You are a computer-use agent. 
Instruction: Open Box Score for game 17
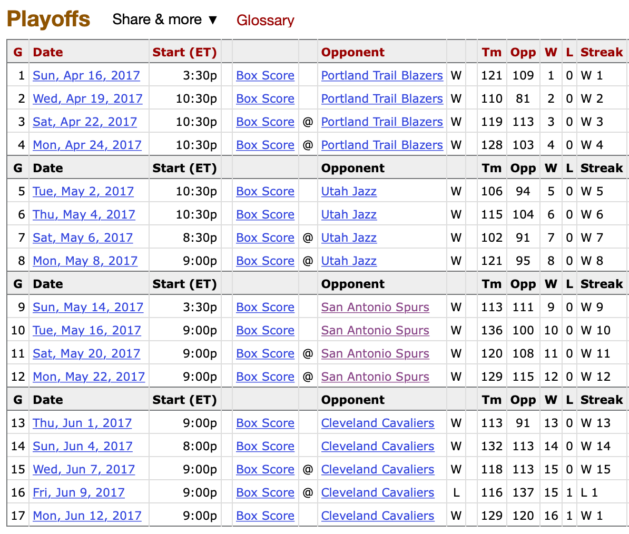pyautogui.click(x=265, y=516)
